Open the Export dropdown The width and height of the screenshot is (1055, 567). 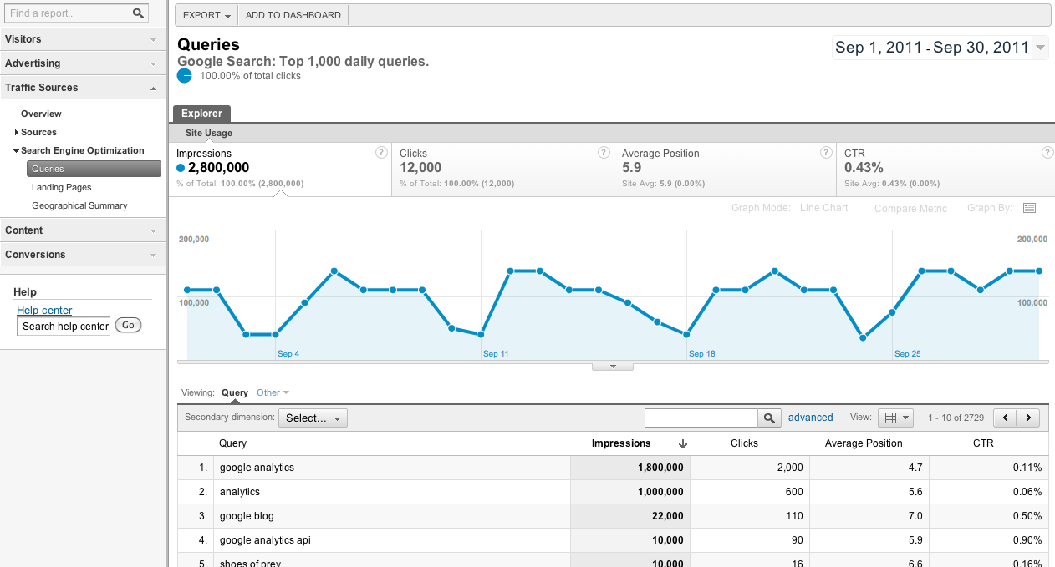click(206, 15)
